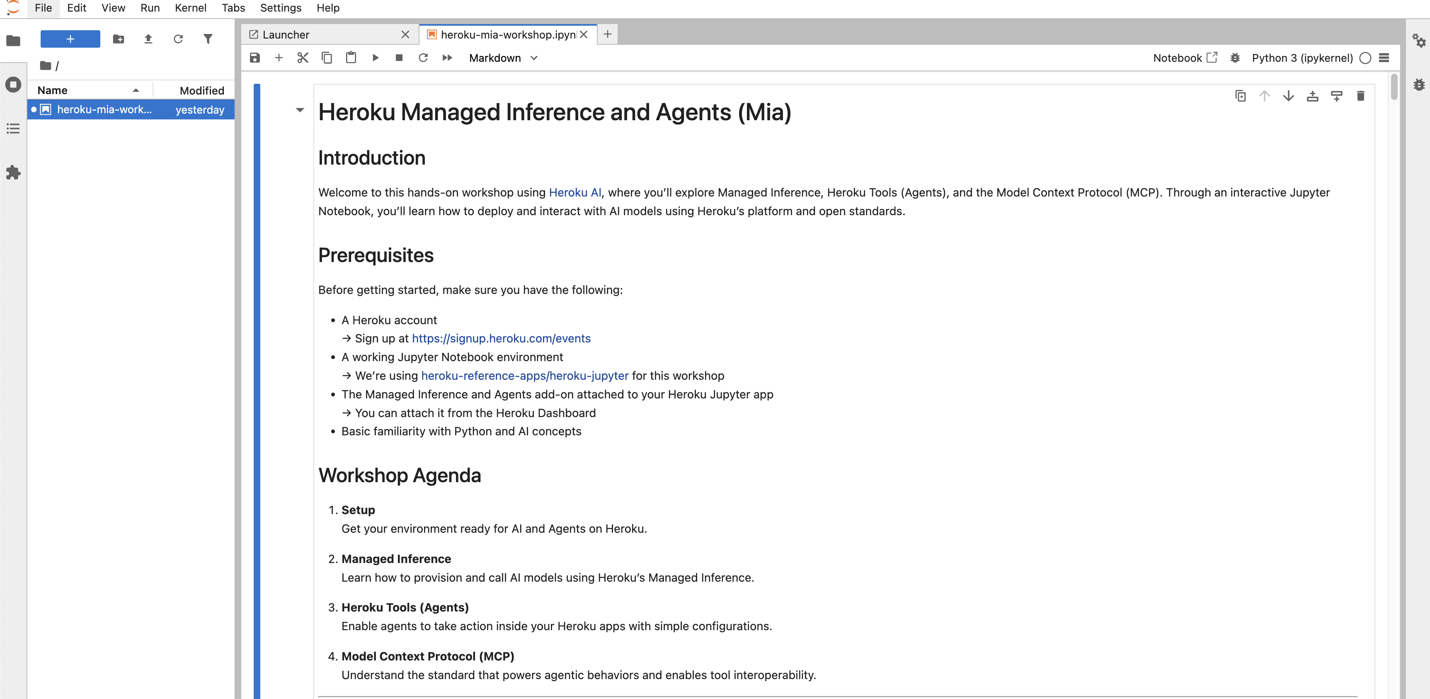The image size is (1430, 699).
Task: Open the notebook toolbar hamburger menu
Action: click(1384, 58)
